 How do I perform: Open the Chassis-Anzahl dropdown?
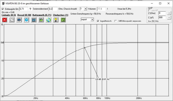(x=85, y=9)
